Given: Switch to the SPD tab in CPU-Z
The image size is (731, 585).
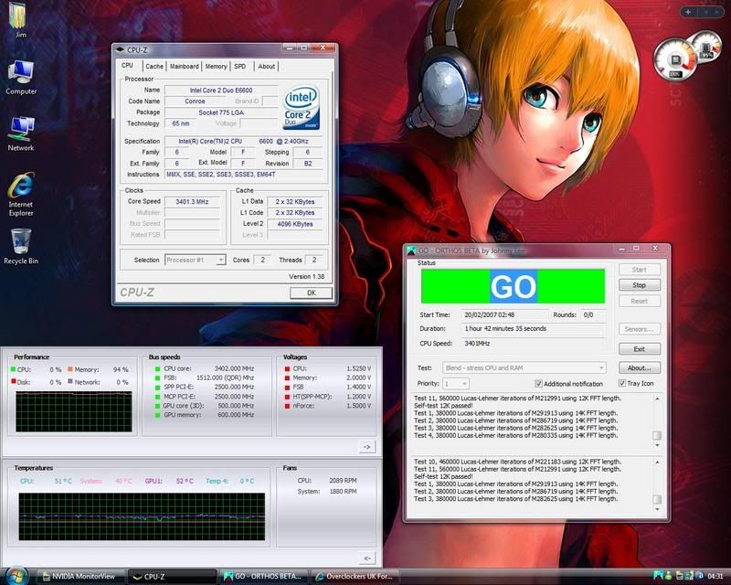Looking at the screenshot, I should 240,66.
